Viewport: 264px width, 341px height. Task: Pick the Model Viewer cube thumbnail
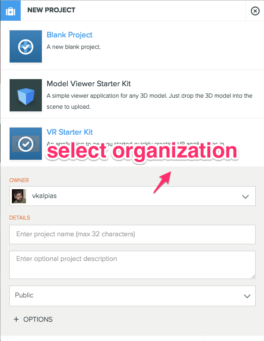tap(26, 95)
